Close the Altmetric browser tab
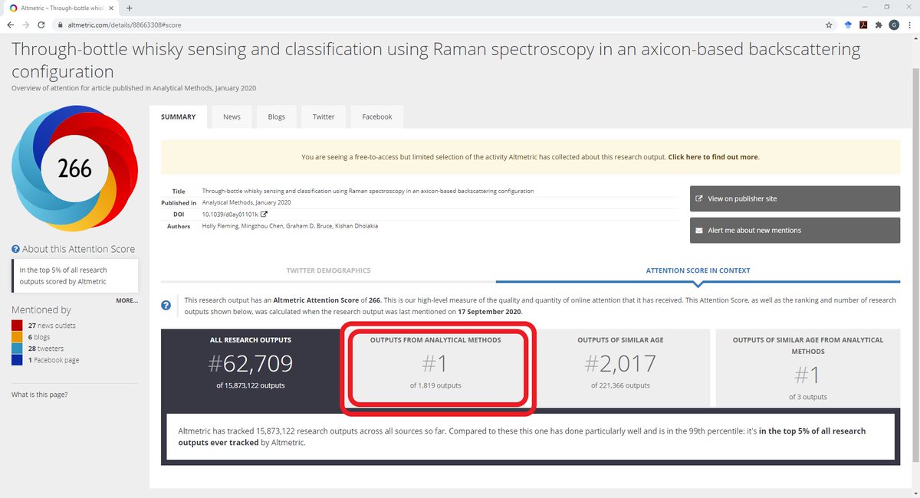 click(112, 8)
